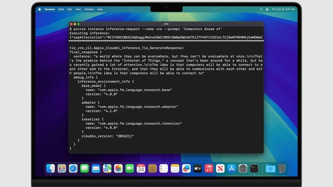
Task: Open the Apple TV app in the Dock
Action: (197, 169)
